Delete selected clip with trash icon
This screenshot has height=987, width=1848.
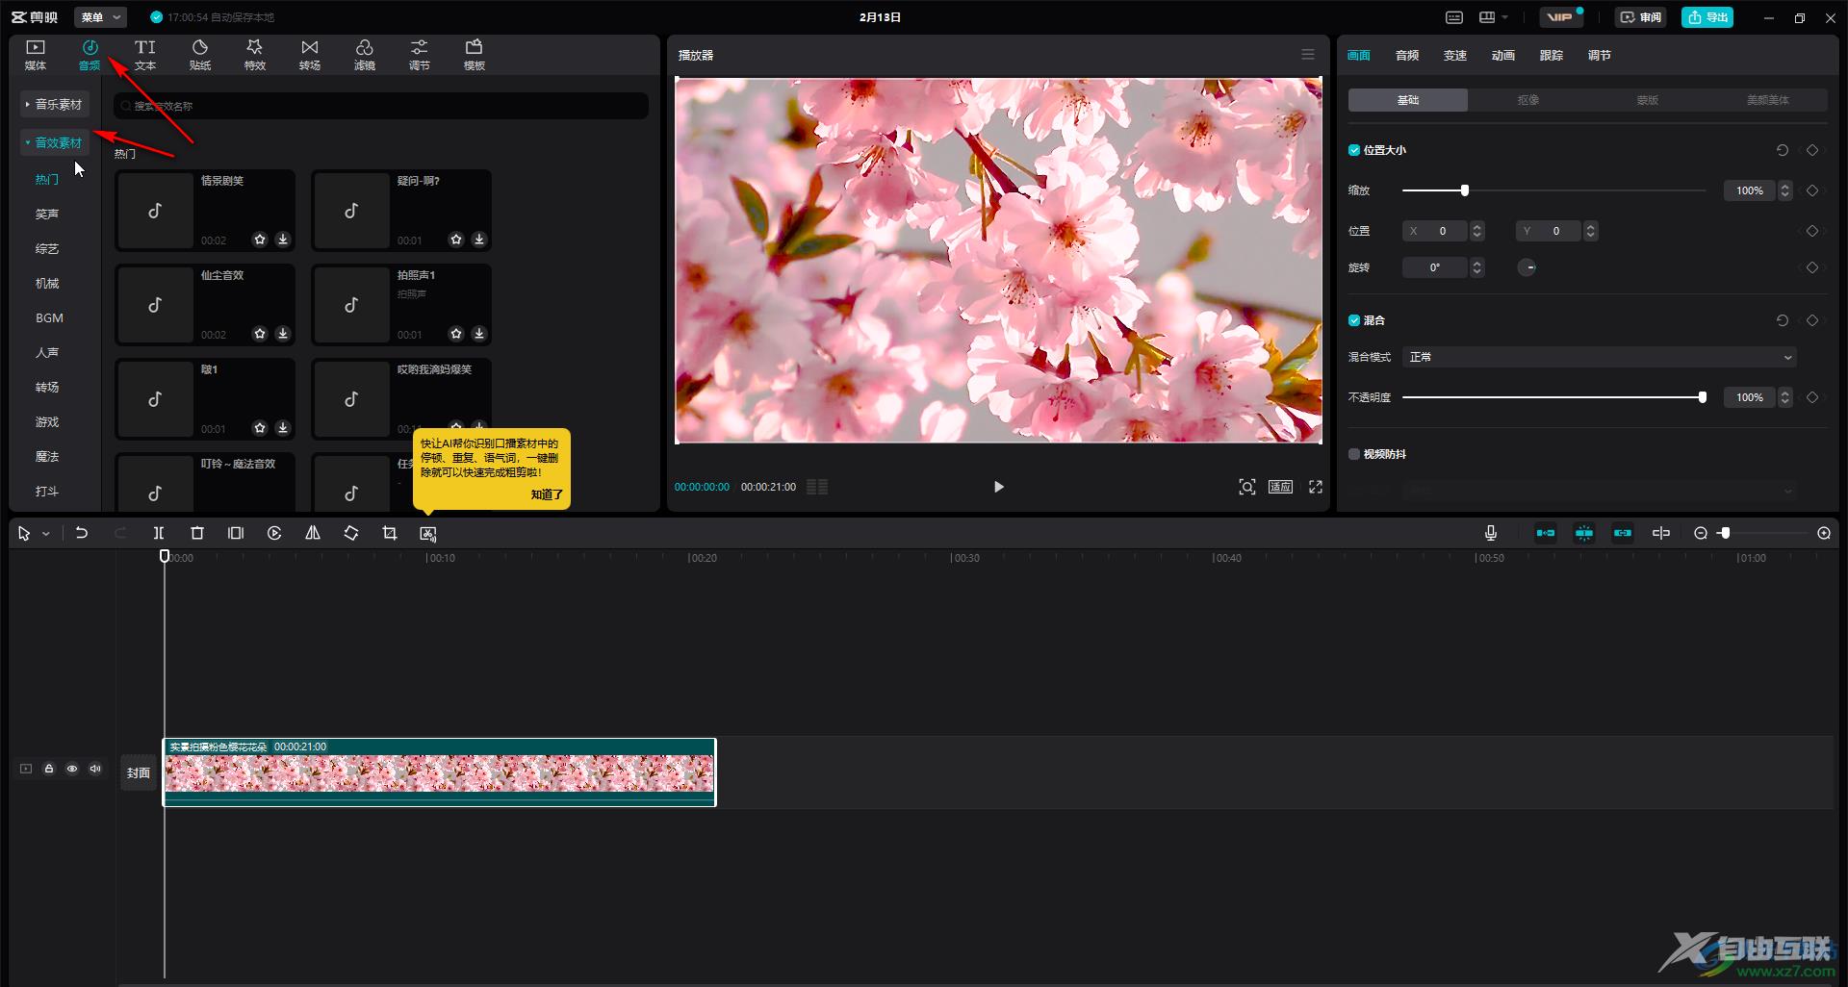tap(197, 533)
